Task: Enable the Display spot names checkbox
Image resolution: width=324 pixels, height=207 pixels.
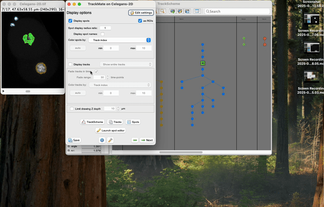Action: (102, 34)
